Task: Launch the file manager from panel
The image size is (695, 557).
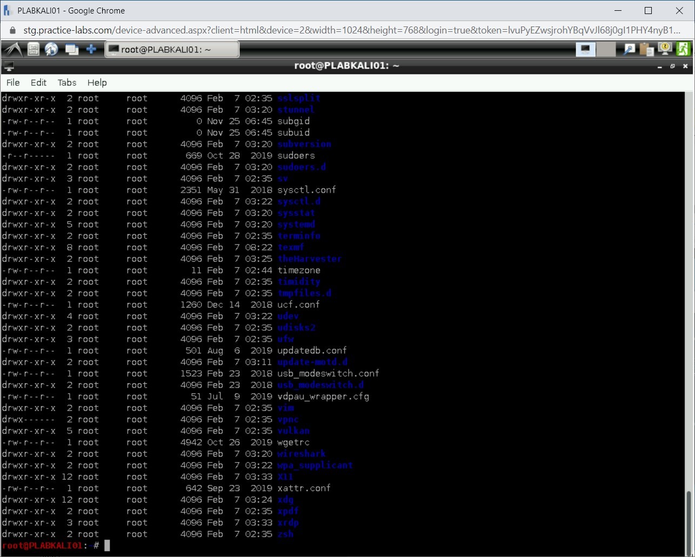Action: [34, 50]
